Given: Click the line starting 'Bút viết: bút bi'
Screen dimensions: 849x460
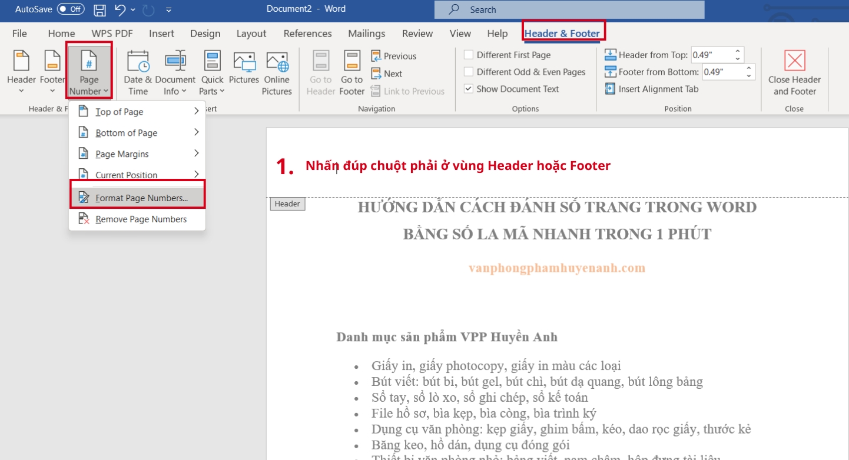Looking at the screenshot, I should click(537, 382).
